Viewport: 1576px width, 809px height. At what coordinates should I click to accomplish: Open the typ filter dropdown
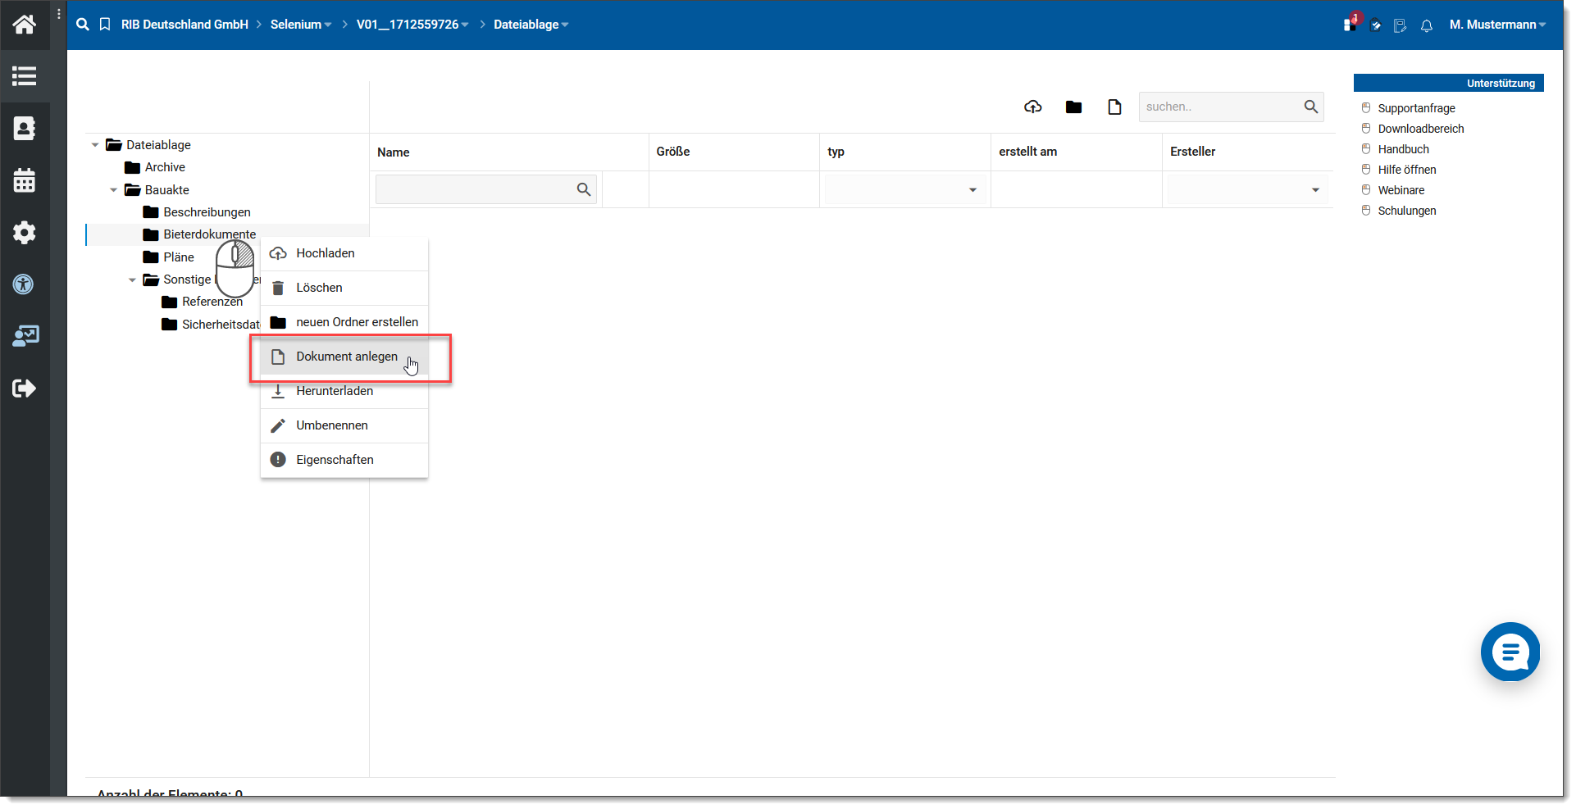coord(905,190)
